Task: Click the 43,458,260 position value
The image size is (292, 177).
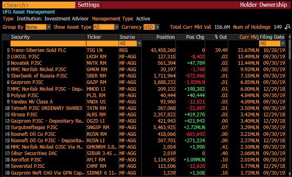Action: (x=163, y=50)
